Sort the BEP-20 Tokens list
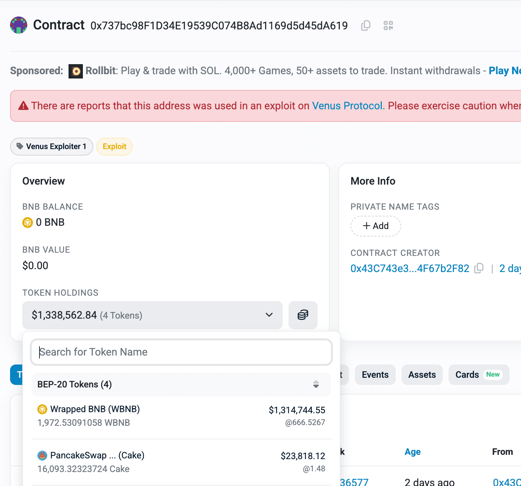Screen dimensions: 521x486 point(316,384)
